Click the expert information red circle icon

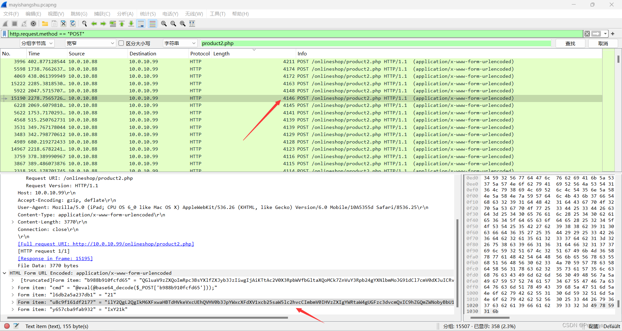(7, 326)
